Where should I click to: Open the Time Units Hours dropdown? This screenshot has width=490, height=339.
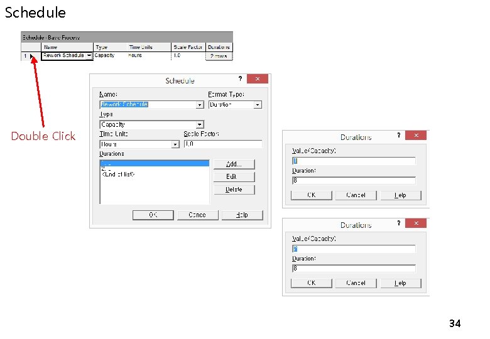pos(175,144)
